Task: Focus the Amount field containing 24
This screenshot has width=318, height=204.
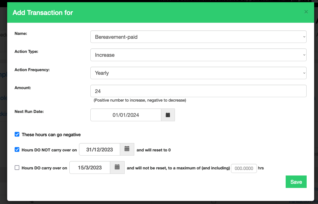Action: pos(198,91)
